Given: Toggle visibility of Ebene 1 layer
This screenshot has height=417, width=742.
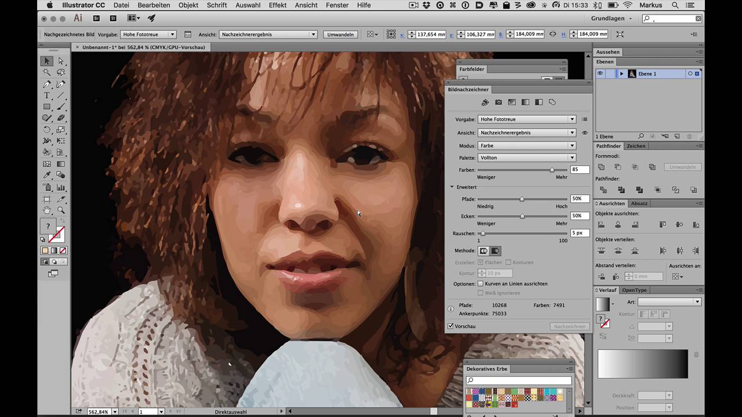Looking at the screenshot, I should coord(600,74).
